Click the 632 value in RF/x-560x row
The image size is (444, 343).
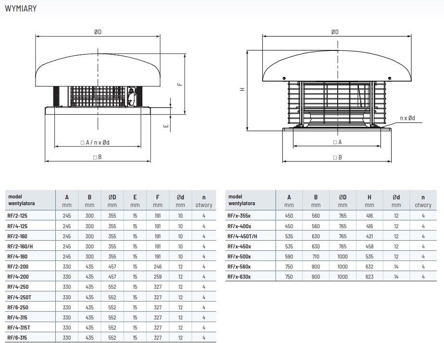coord(369,267)
